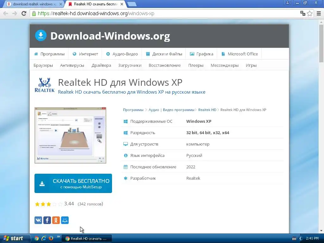Click the taskbar clock 2:41 PM
324x243 pixels.
pyautogui.click(x=312, y=238)
